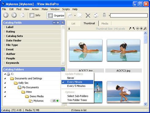Viewport: 150px width, 113px height.
Task: Expand the File Type field
Action: pyautogui.click(x=5, y=45)
